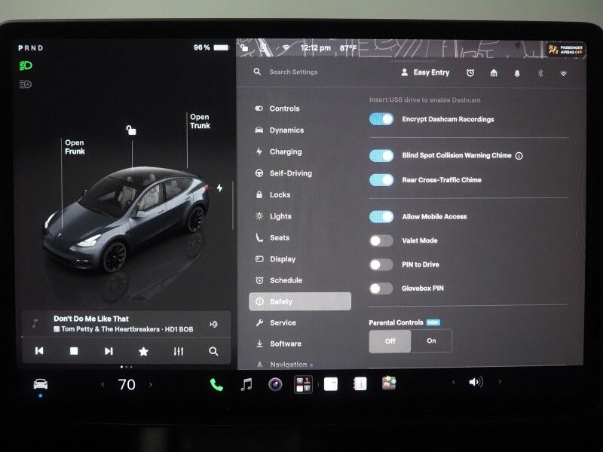
Task: Open the colorful toybox app icon
Action: coord(389,383)
